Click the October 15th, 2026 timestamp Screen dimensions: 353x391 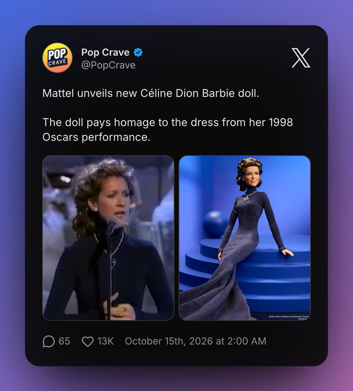196,341
